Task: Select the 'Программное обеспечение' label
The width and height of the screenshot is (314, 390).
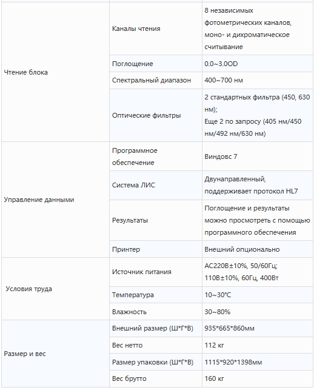Action: [x=135, y=156]
